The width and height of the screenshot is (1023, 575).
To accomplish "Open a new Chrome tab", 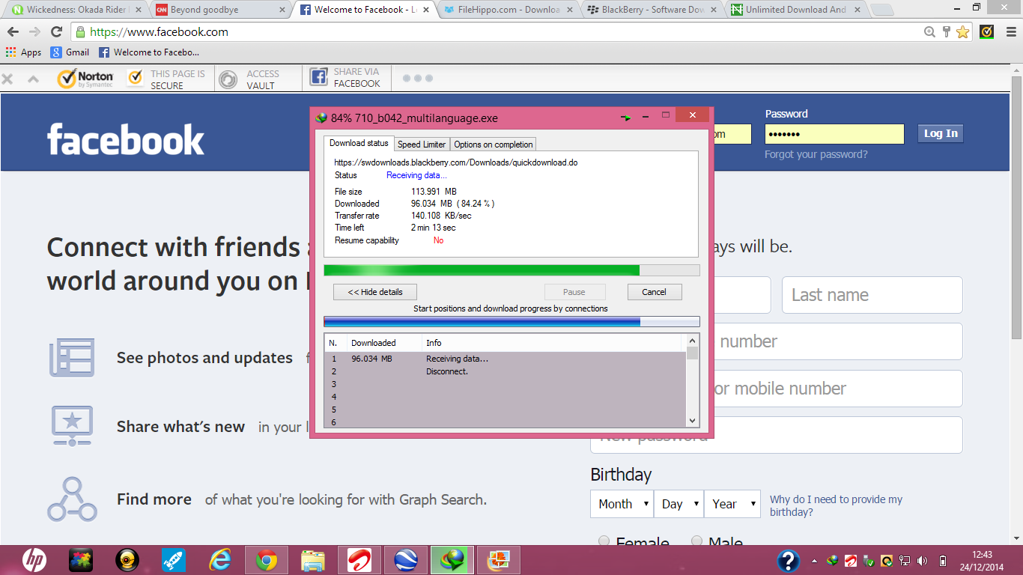I will click(x=882, y=10).
